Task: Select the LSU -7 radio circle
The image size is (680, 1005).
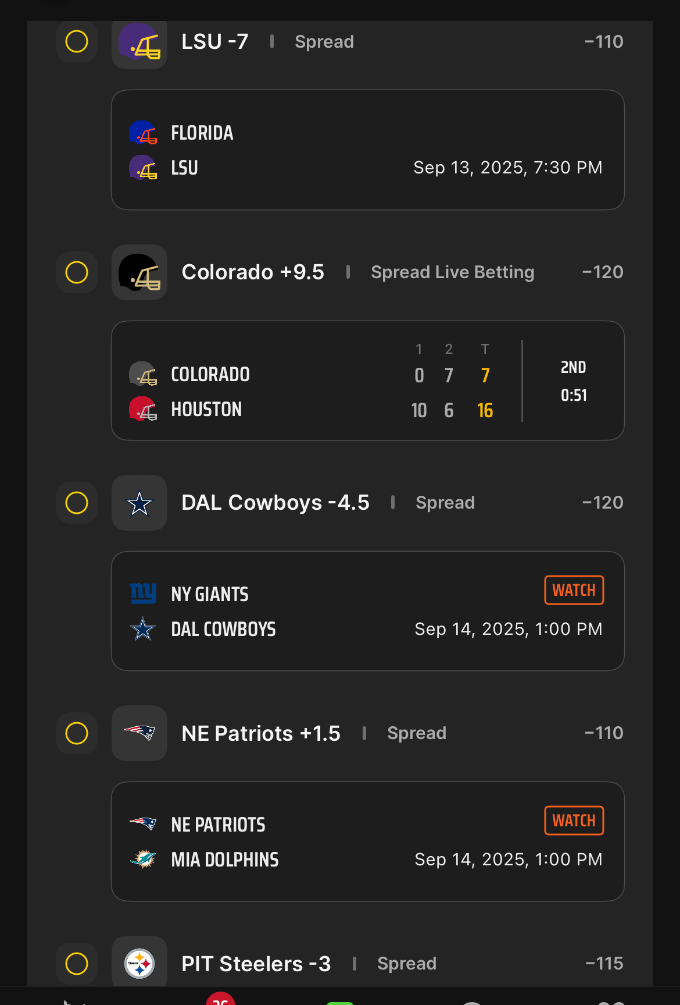Action: [77, 41]
